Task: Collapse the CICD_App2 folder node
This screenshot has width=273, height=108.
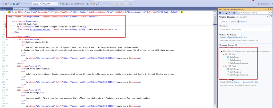Action: pos(224,66)
